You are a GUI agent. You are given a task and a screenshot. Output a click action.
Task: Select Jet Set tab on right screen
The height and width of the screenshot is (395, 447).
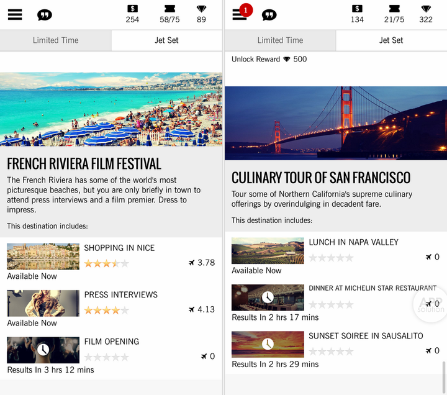(391, 40)
